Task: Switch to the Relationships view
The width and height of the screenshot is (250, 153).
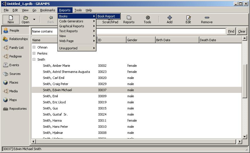Action: (x=15, y=39)
